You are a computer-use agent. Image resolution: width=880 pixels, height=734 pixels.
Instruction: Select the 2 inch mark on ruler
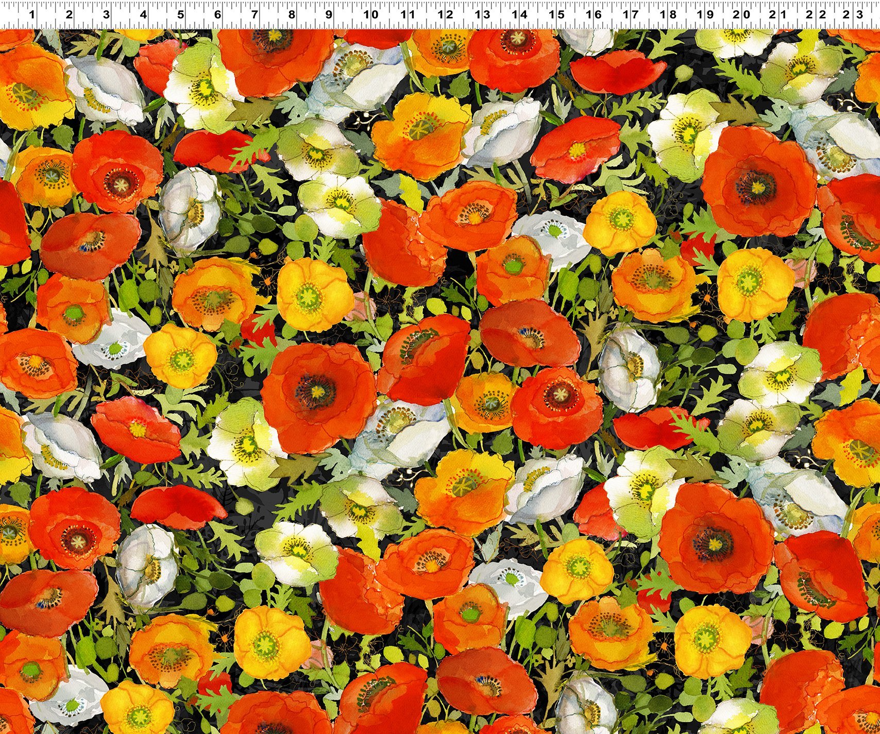point(69,15)
